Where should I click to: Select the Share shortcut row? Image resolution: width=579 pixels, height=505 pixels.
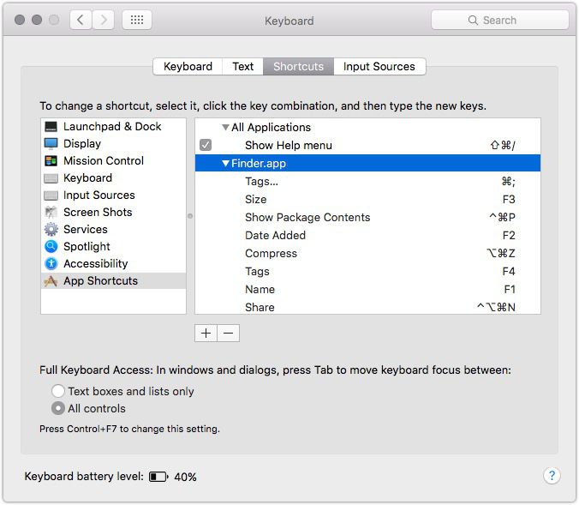[x=367, y=307]
